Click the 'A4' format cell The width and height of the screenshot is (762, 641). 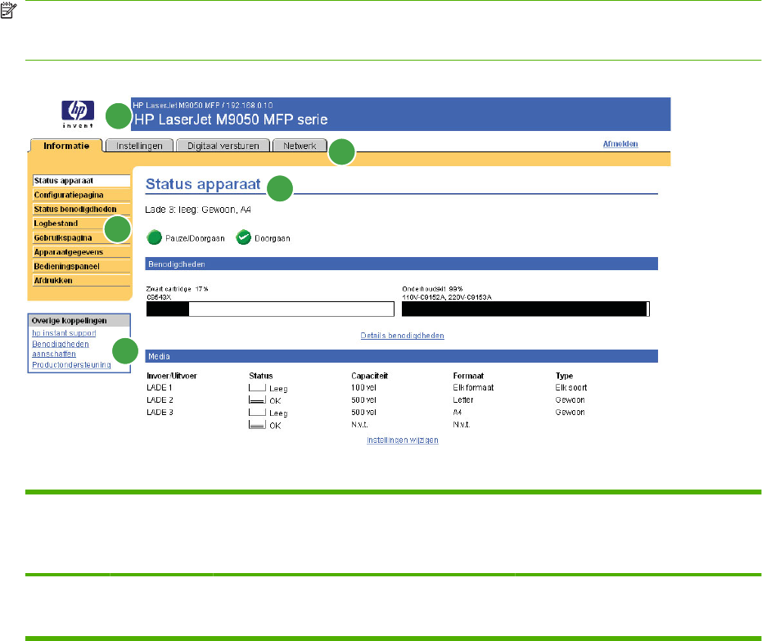(458, 412)
